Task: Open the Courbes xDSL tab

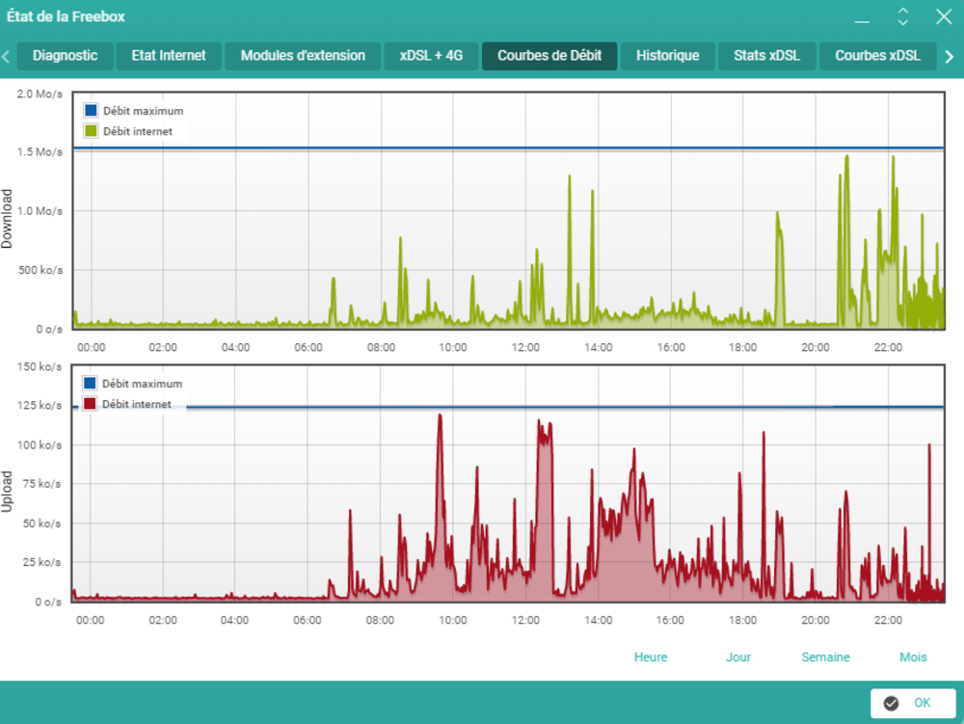Action: (877, 56)
